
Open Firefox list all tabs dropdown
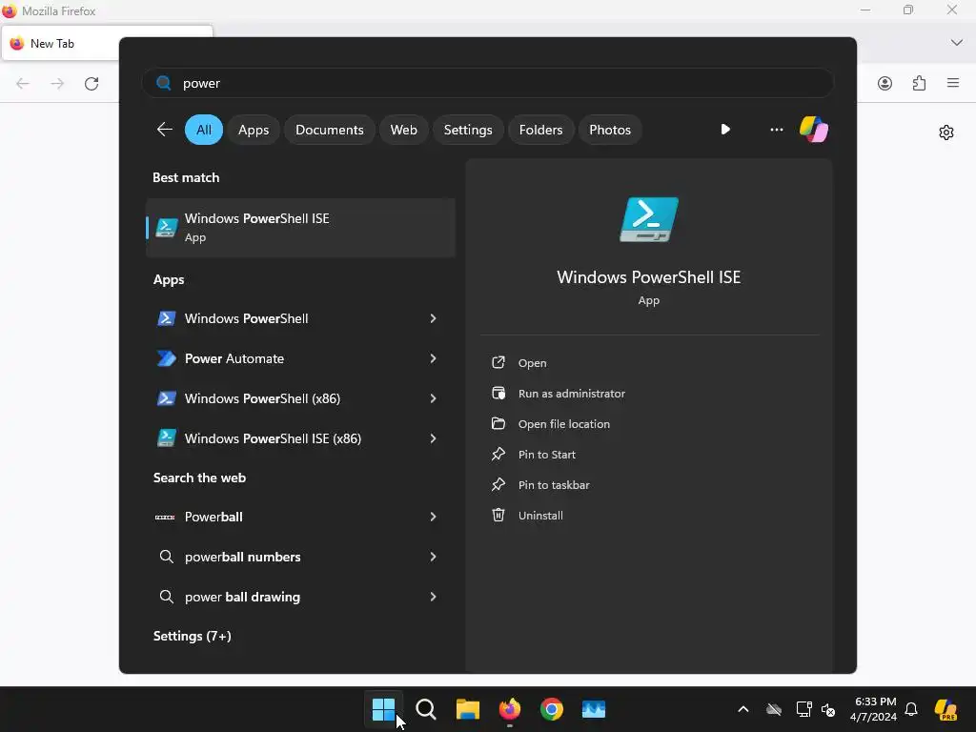tap(957, 42)
